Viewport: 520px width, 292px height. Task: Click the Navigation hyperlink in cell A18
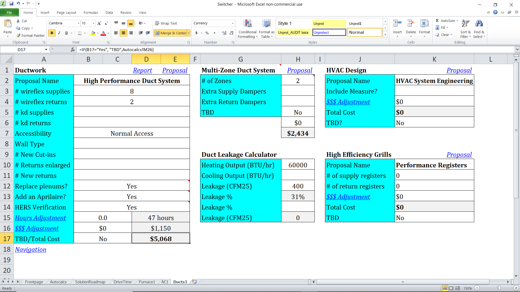[x=31, y=249]
